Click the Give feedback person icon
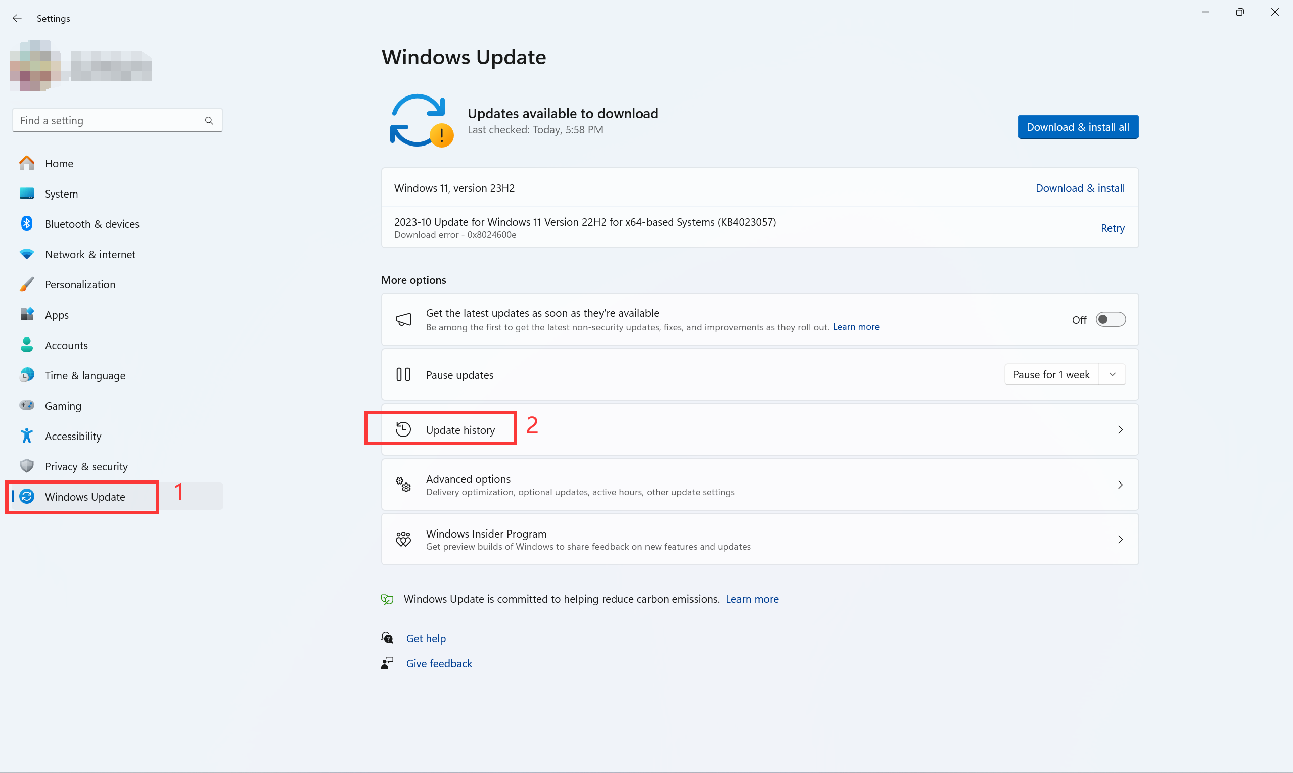Screen dimensions: 1293x773 pyautogui.click(x=387, y=663)
